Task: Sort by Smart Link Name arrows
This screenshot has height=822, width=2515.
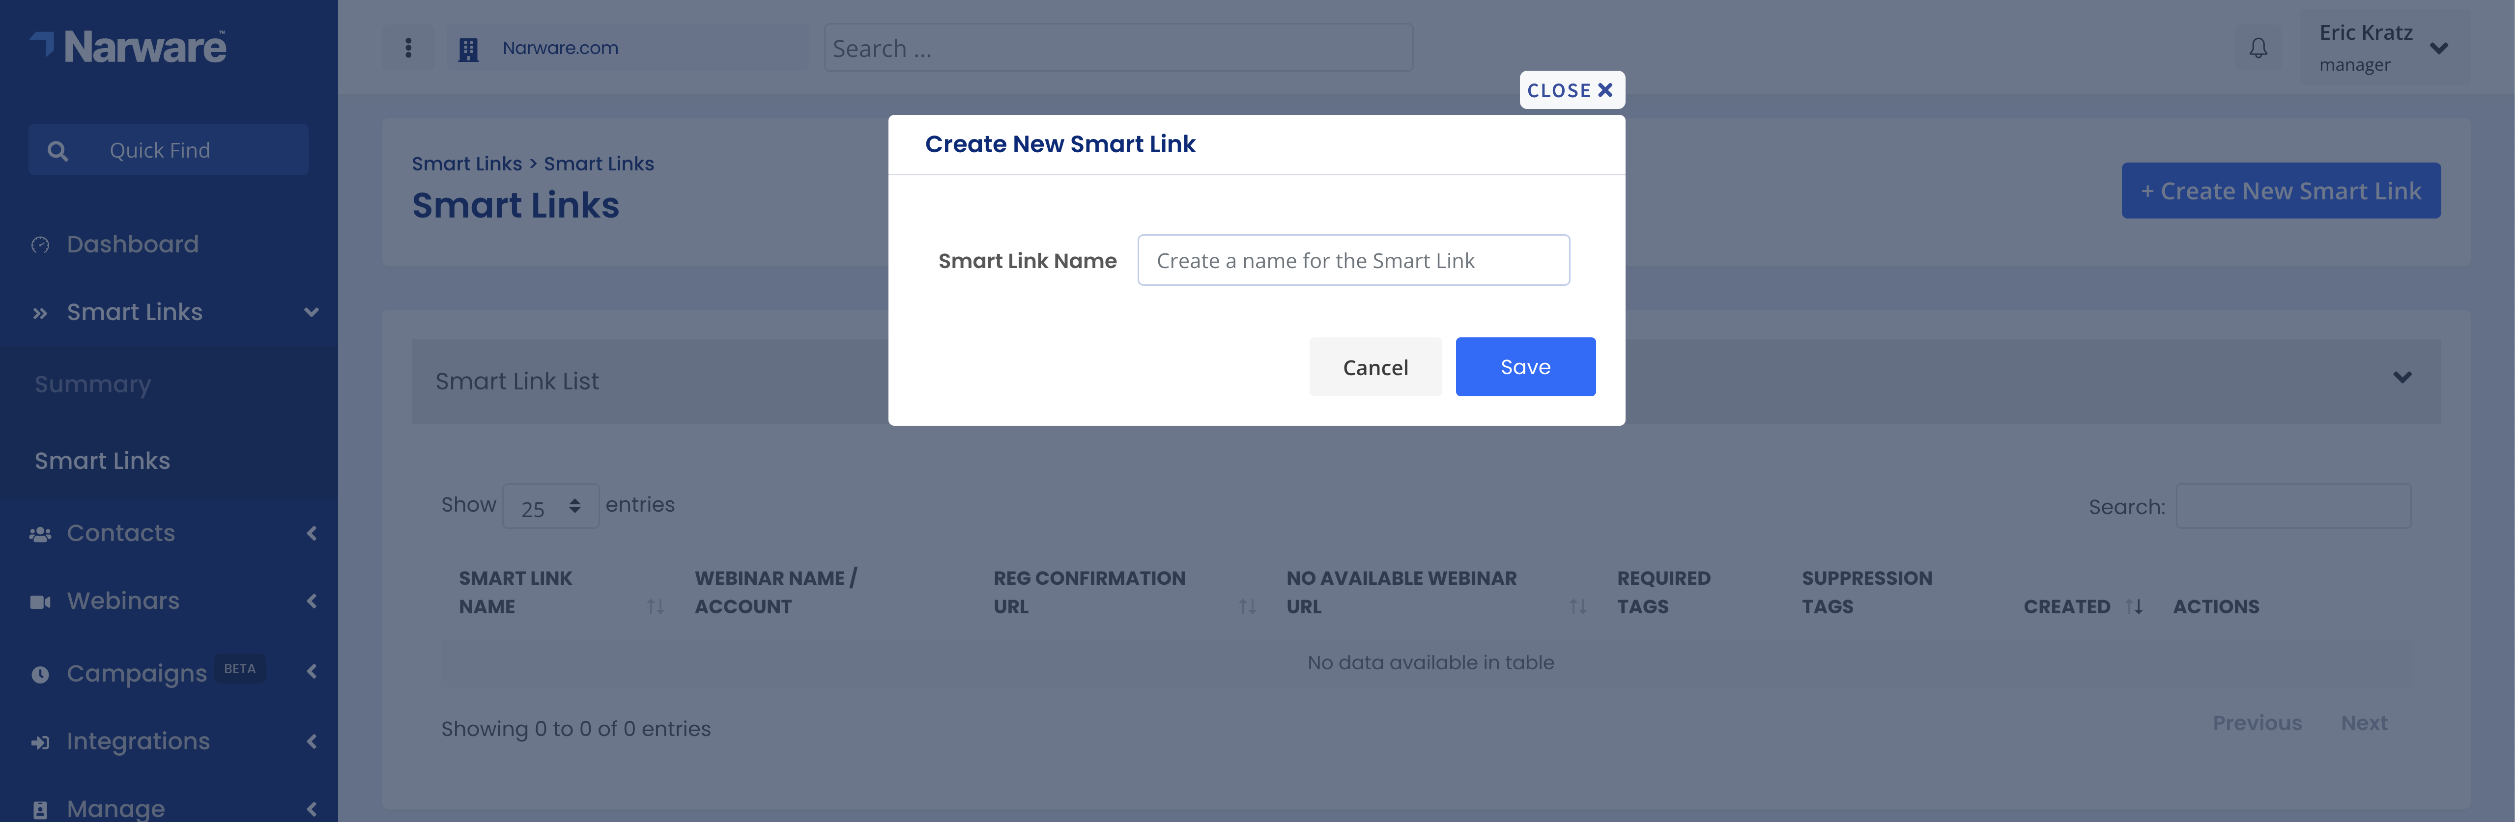Action: [x=655, y=605]
